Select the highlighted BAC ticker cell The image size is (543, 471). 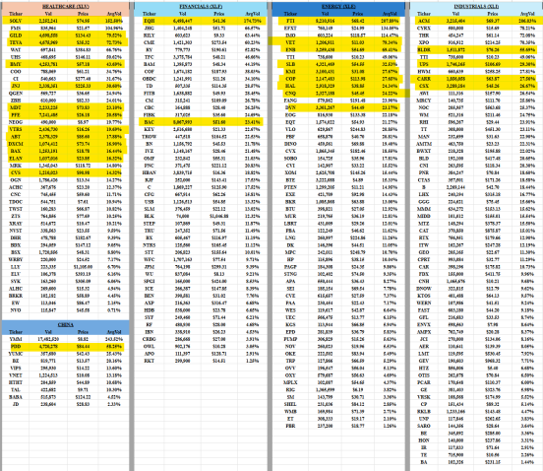[x=150, y=122]
